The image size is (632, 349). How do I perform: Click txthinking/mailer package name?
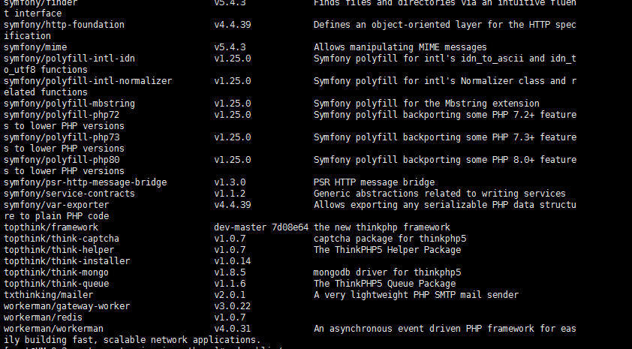[x=48, y=296]
